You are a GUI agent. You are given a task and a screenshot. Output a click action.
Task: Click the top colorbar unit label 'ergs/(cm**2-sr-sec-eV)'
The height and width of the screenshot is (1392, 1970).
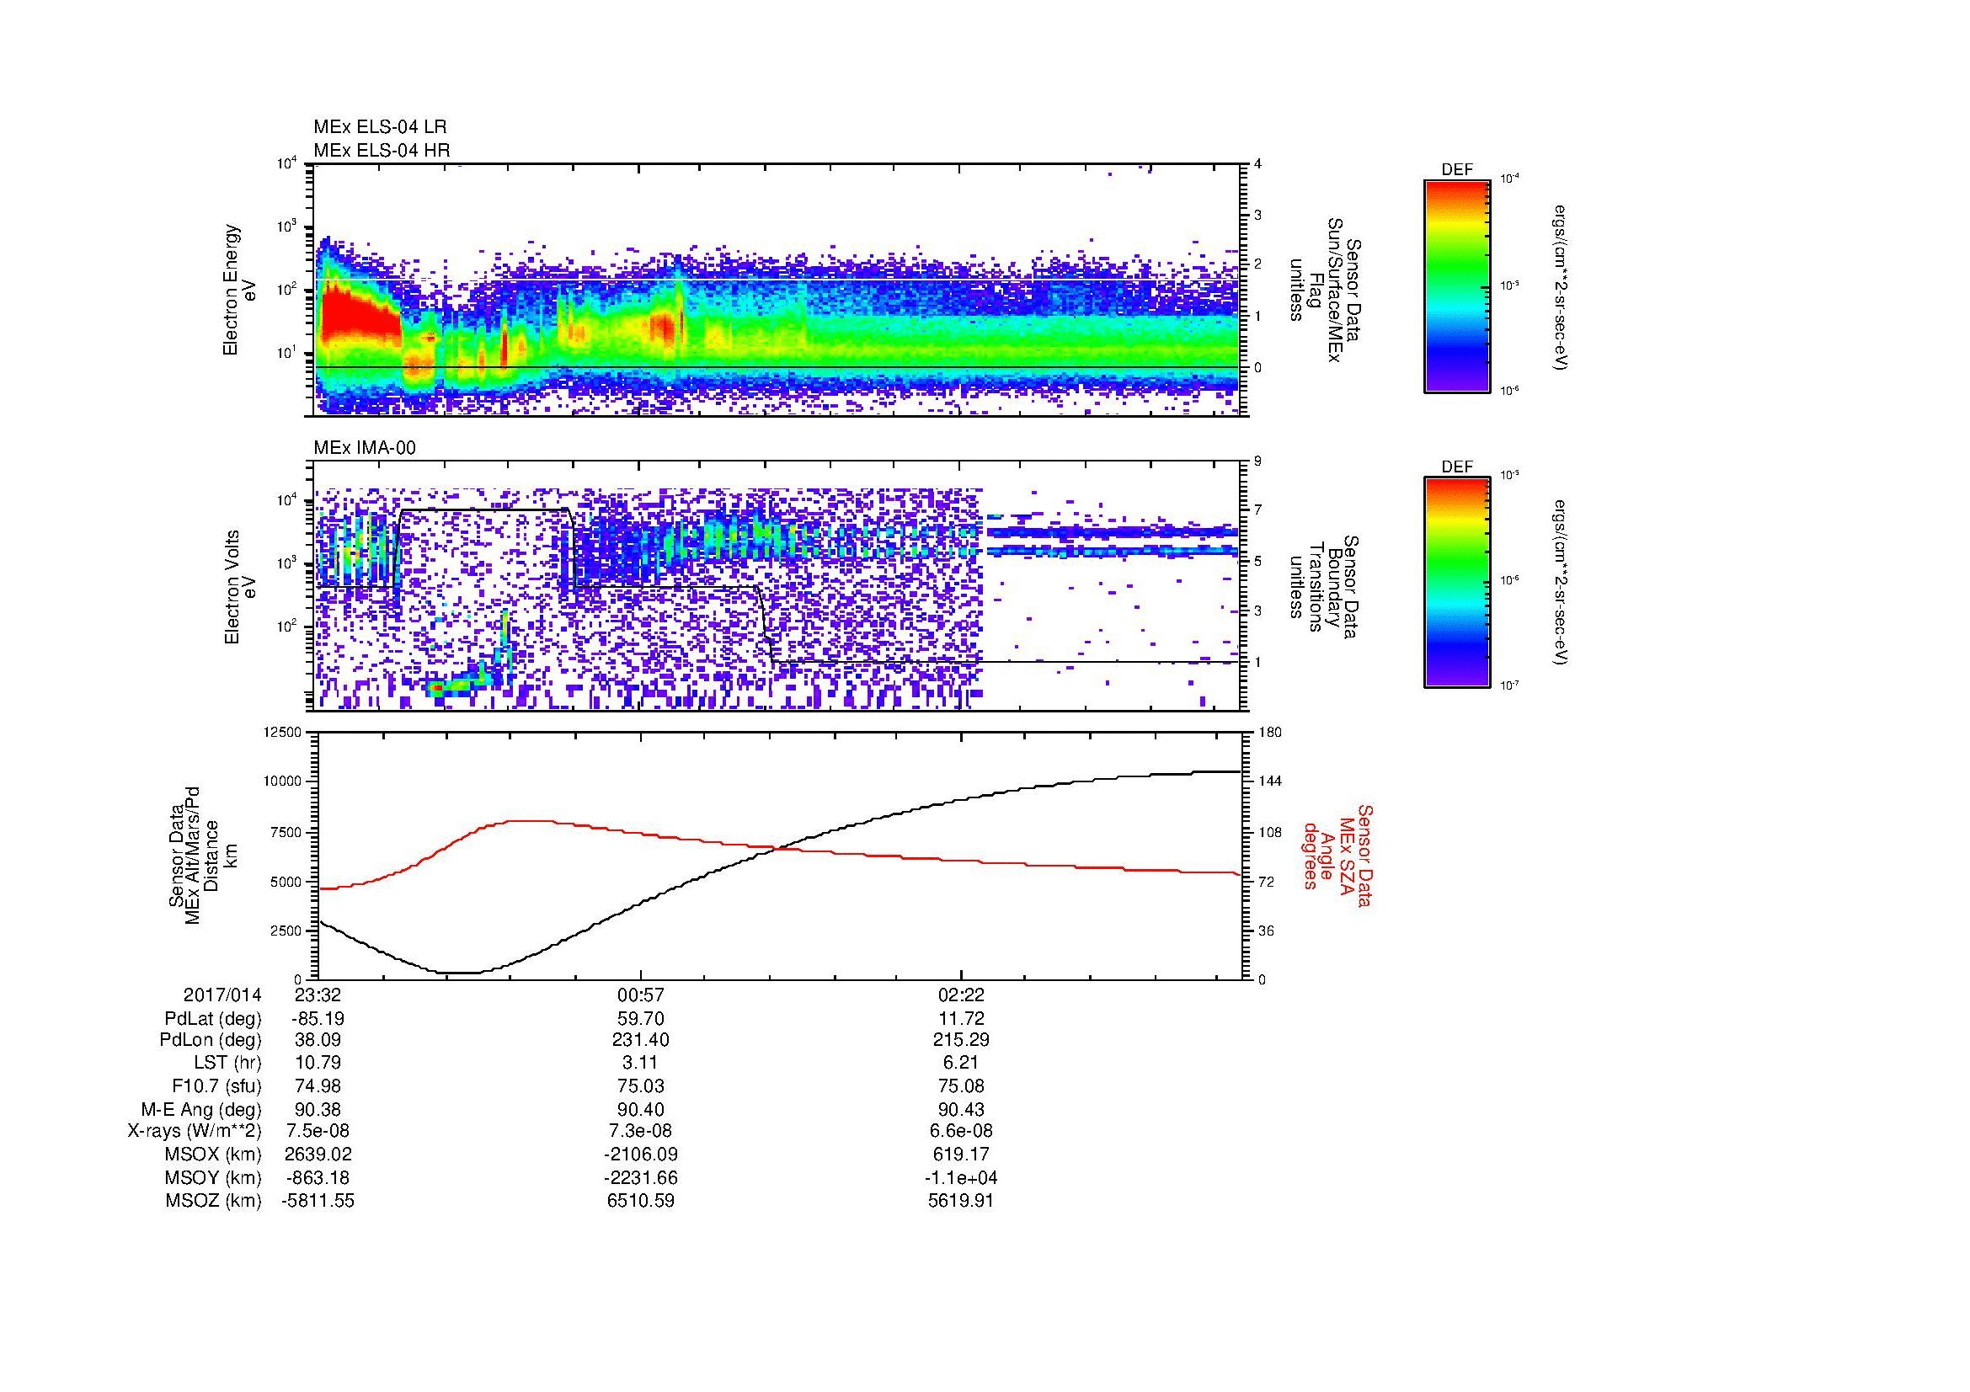(1562, 286)
